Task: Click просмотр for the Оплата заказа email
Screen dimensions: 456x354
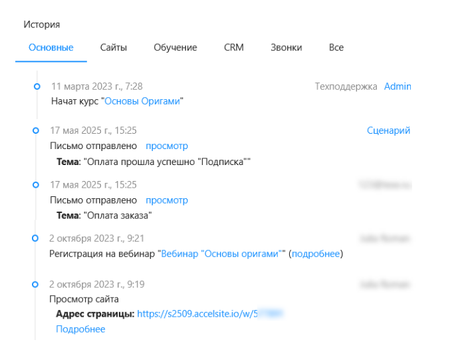Action: tap(167, 200)
